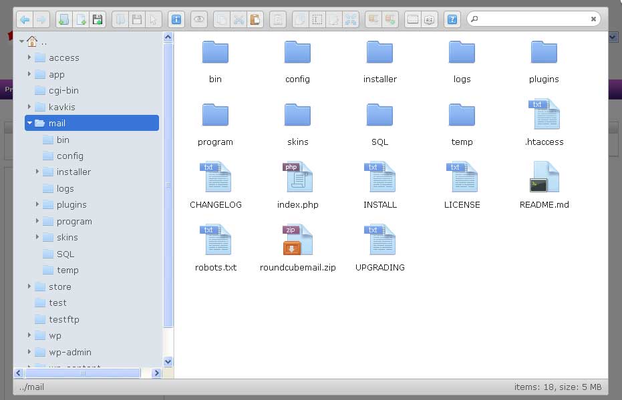This screenshot has height=400, width=622.
Task: Expand the kavkis folder arrow
Action: point(29,107)
